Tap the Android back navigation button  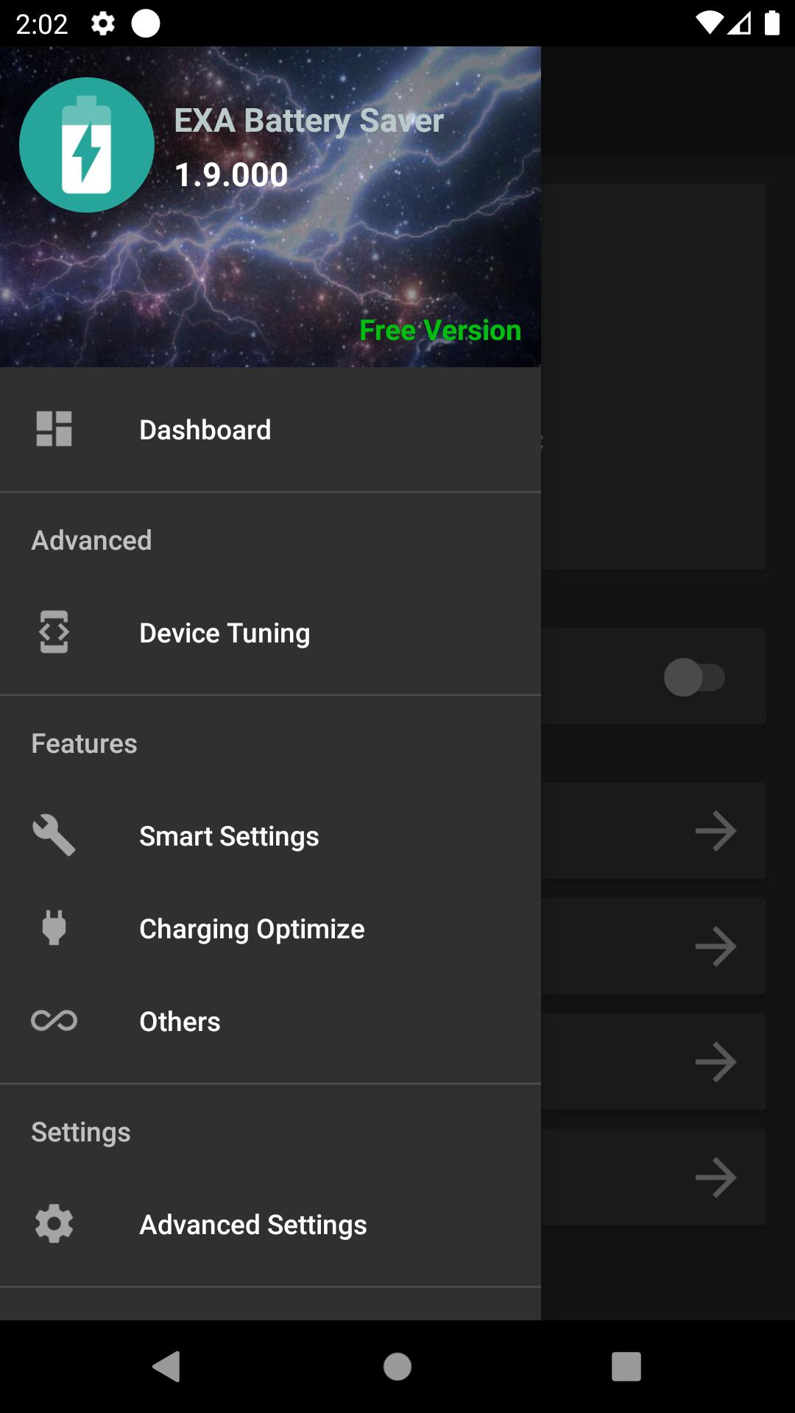click(x=166, y=1367)
